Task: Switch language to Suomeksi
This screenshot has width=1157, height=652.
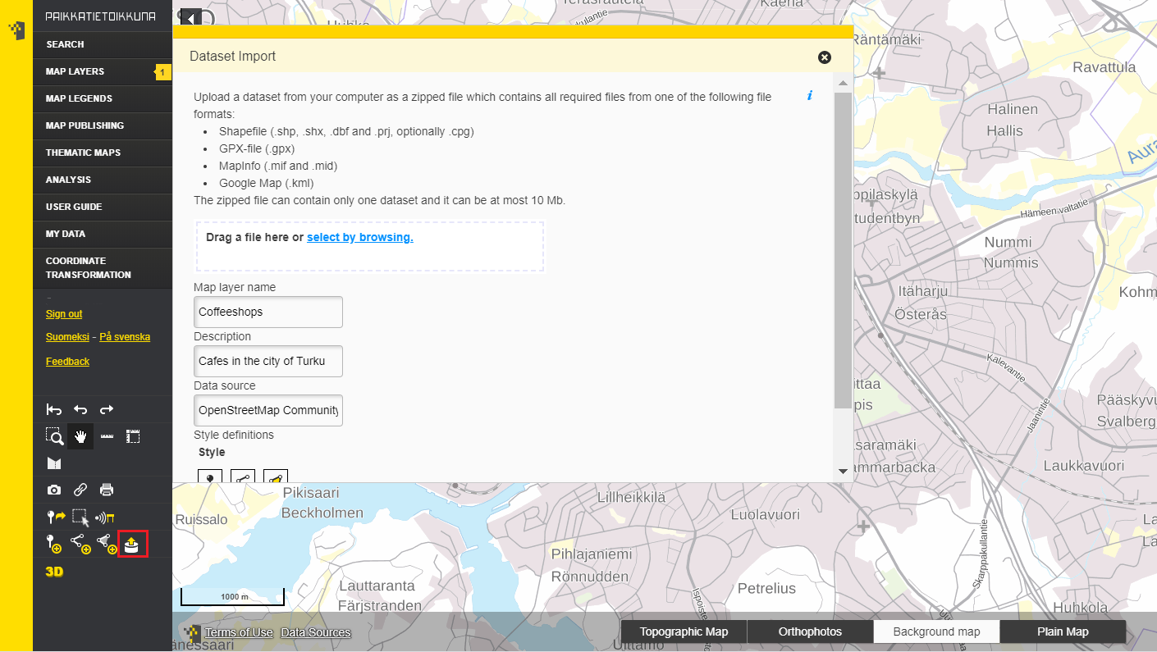Action: click(x=67, y=337)
